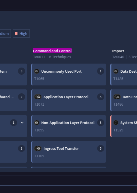Expand the card with the chevron arrow
Viewport: 137px width, 193px height.
pos(22,123)
